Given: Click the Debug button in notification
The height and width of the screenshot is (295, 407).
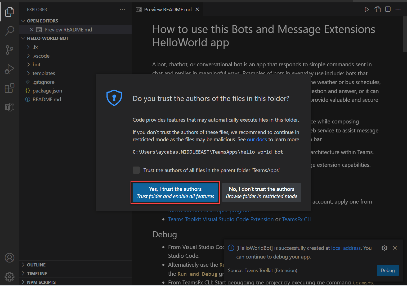Looking at the screenshot, I should coord(388,270).
